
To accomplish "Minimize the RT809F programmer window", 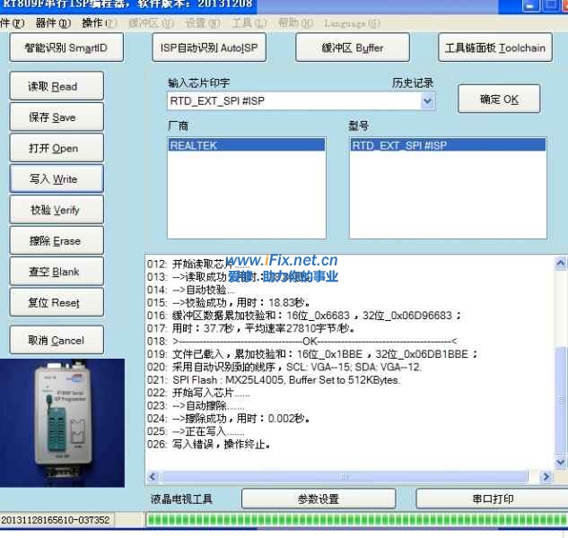I will coord(530,5).
